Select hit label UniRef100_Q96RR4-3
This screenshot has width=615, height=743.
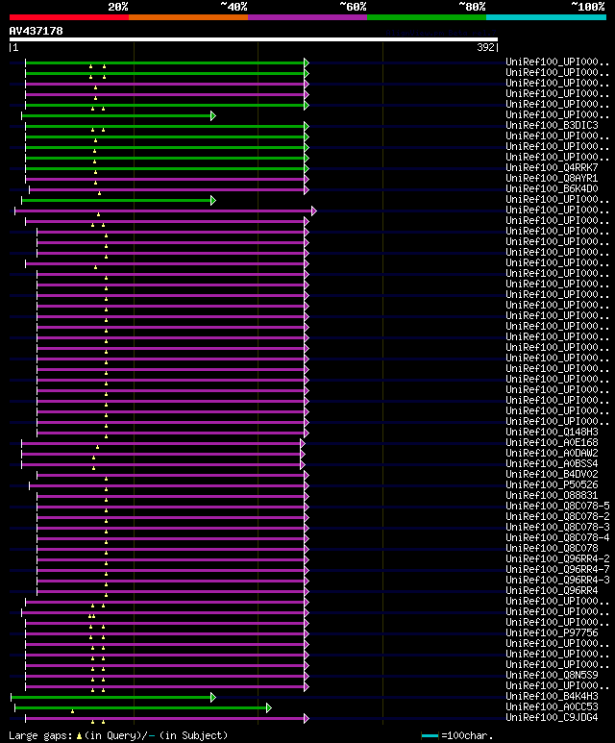[x=557, y=580]
